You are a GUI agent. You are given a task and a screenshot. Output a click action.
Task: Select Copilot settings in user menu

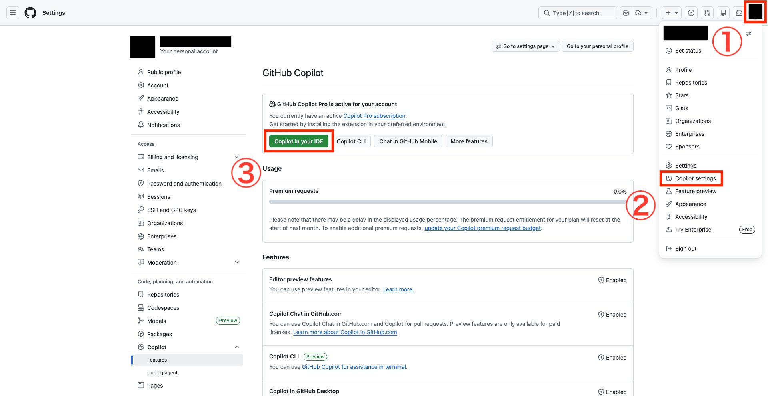[x=695, y=178]
